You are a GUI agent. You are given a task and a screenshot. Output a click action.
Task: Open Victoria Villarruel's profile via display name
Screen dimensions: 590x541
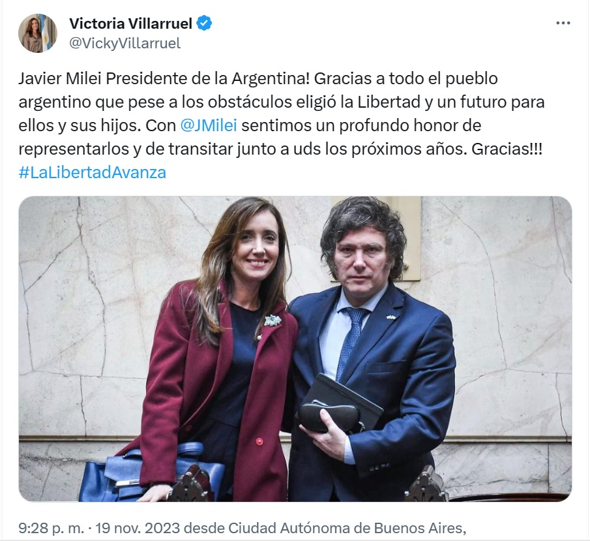pyautogui.click(x=130, y=23)
